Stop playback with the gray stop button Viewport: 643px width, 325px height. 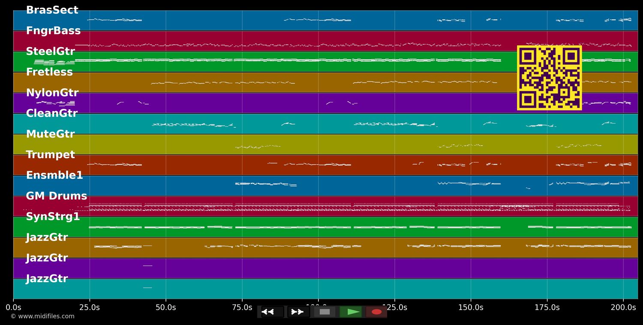pyautogui.click(x=325, y=312)
